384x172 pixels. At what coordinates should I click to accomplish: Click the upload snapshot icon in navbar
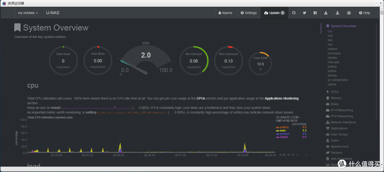click(337, 13)
